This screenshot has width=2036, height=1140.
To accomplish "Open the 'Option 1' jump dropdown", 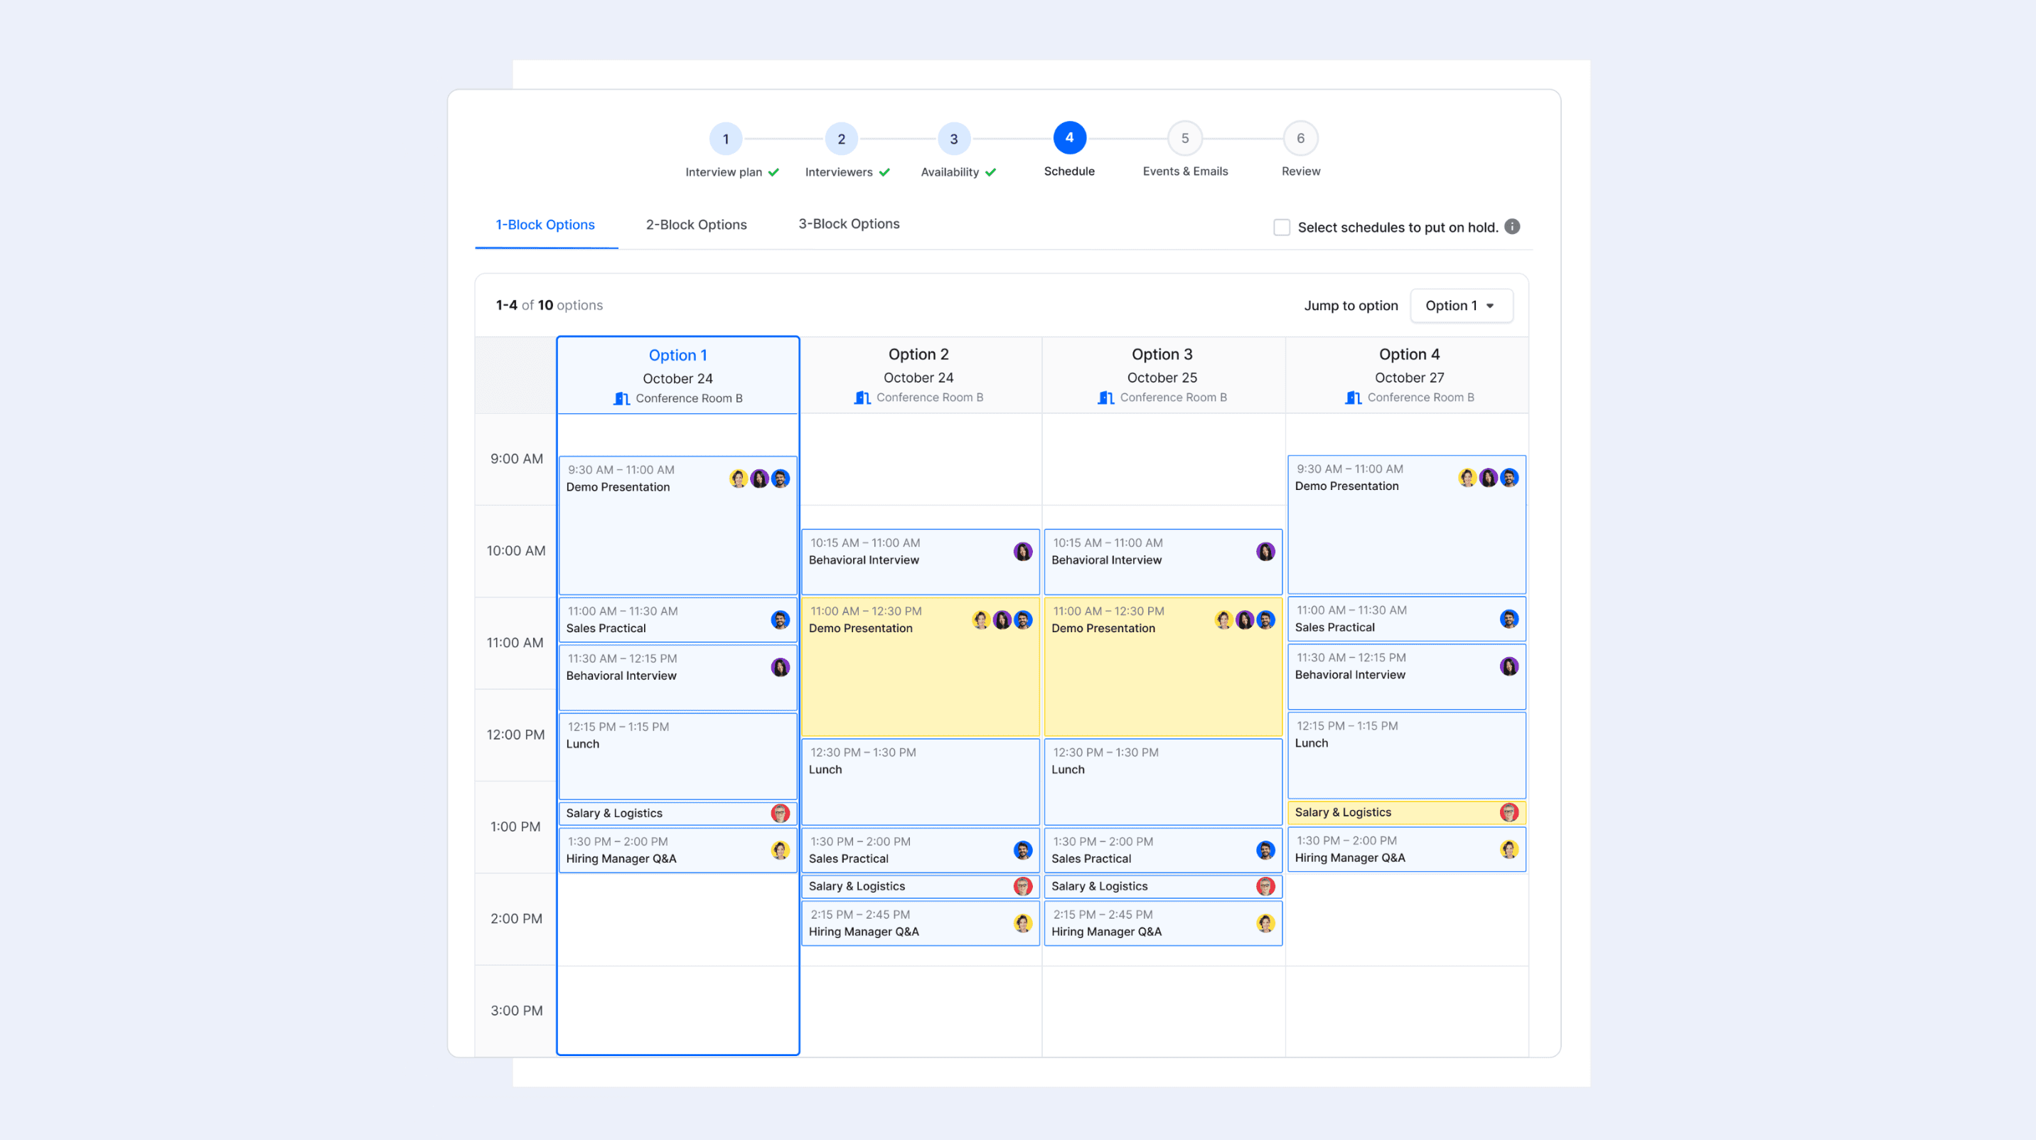I will (x=1461, y=305).
